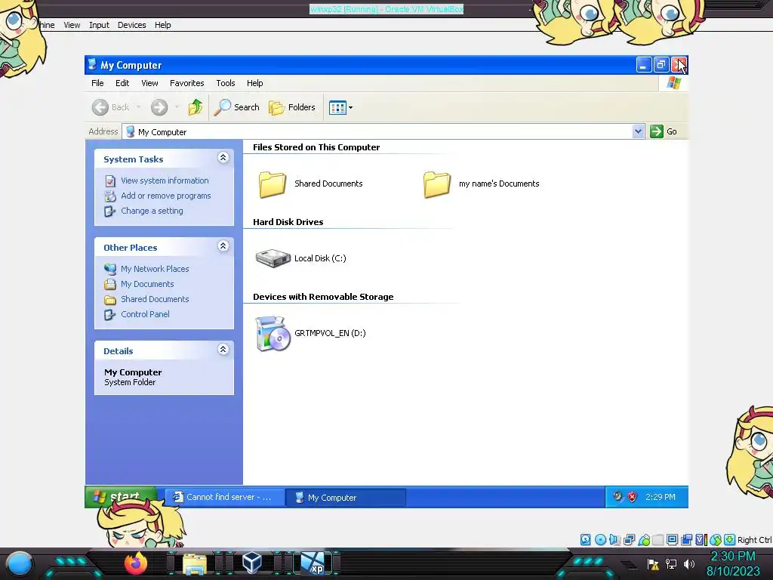Select the GRTMPVOL_EN (D:) CD drive icon

click(273, 333)
